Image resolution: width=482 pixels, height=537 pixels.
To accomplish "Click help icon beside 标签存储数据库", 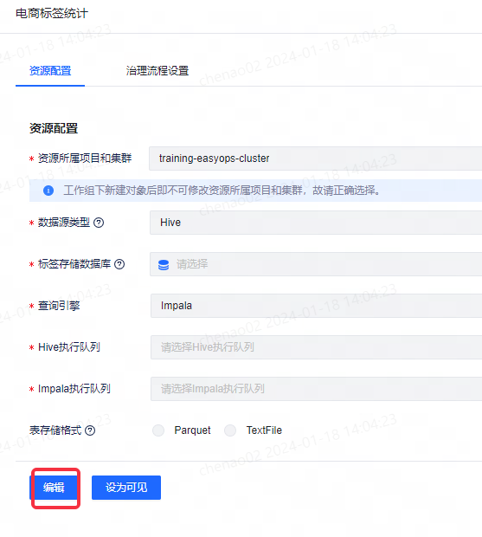I will (119, 264).
